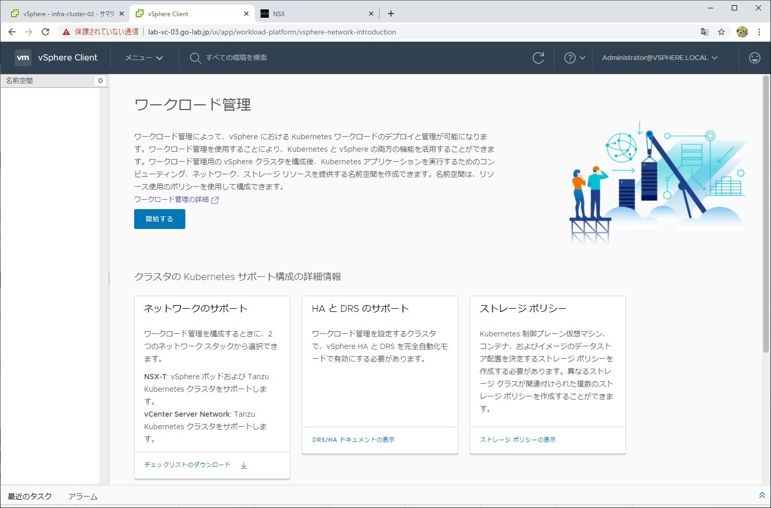The height and width of the screenshot is (508, 771).
Task: Open the Chrome three-dot menu
Action: pyautogui.click(x=760, y=32)
